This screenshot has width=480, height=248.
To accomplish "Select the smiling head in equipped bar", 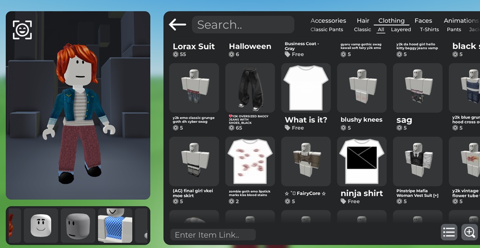I will [x=41, y=225].
